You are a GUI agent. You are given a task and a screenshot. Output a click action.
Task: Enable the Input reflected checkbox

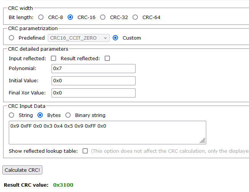[53, 58]
